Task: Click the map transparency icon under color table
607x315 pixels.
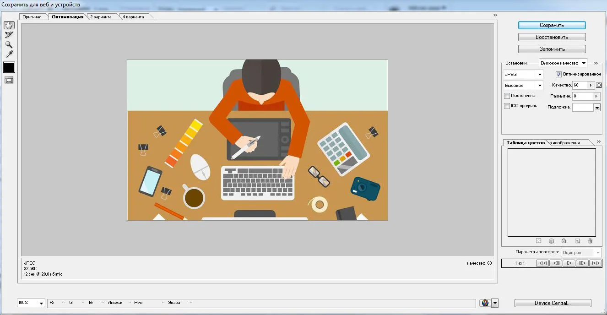Action: pyautogui.click(x=539, y=241)
